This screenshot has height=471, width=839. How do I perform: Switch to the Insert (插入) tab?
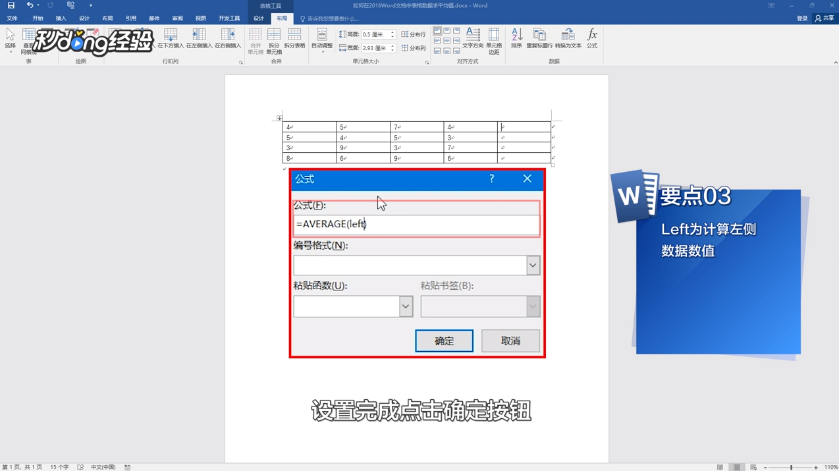(61, 18)
